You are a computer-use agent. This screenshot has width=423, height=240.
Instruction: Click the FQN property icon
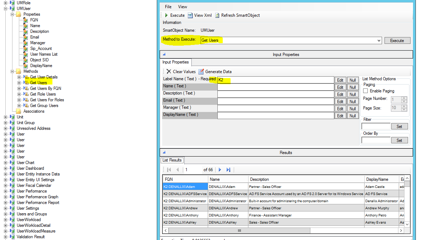26,20
